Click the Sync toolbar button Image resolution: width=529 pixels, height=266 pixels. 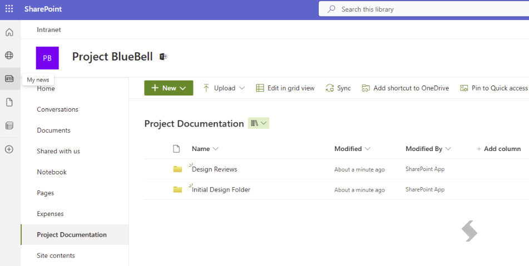[x=338, y=88]
